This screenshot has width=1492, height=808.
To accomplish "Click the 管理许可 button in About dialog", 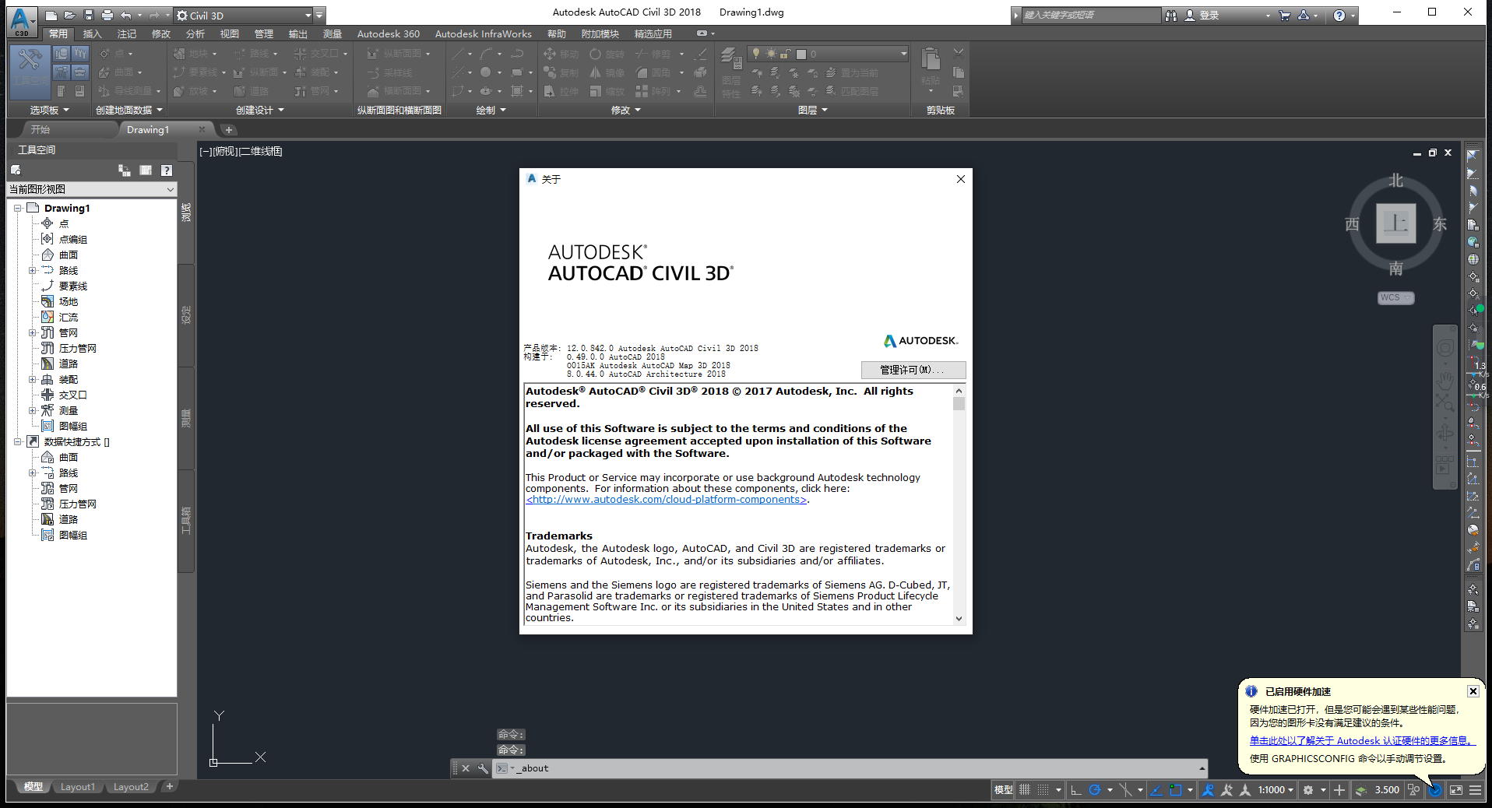I will pyautogui.click(x=913, y=370).
